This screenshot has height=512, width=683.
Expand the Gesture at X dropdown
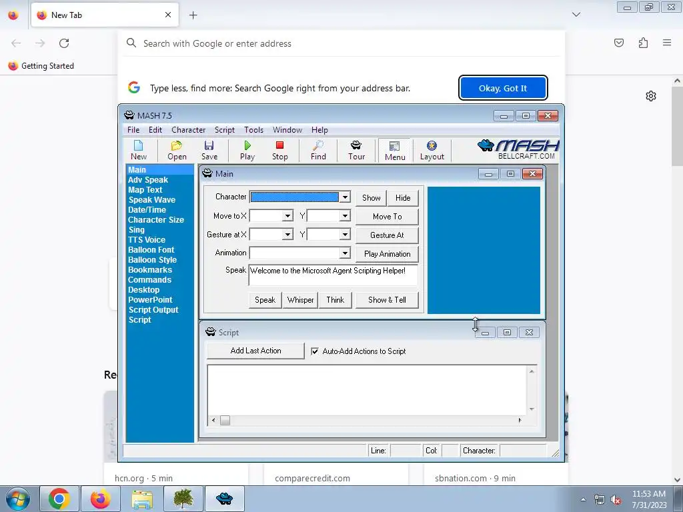click(287, 235)
